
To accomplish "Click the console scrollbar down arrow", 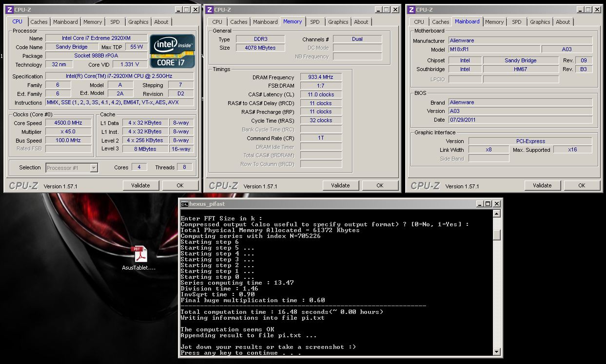I will (496, 351).
